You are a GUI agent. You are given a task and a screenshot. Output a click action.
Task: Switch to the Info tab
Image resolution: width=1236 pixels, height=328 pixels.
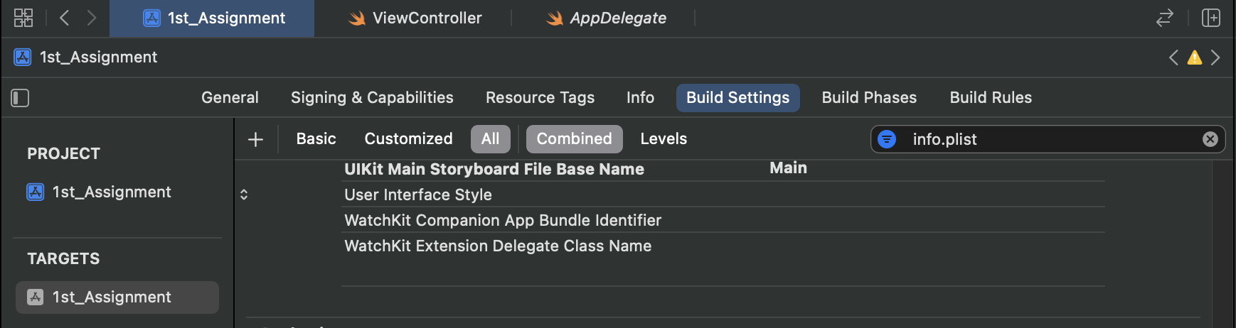640,98
